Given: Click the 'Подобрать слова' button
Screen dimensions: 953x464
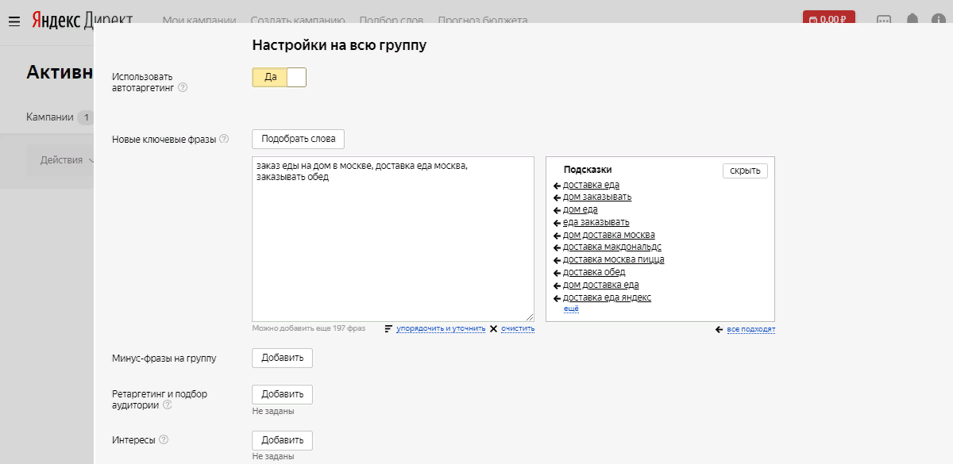Looking at the screenshot, I should [297, 139].
